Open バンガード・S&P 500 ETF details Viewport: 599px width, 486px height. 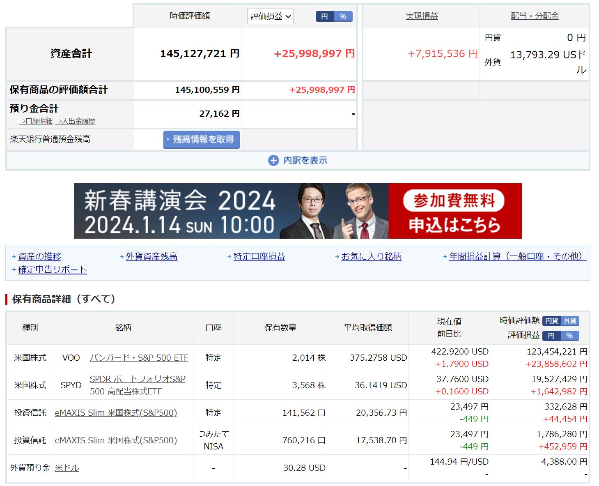[x=139, y=358]
